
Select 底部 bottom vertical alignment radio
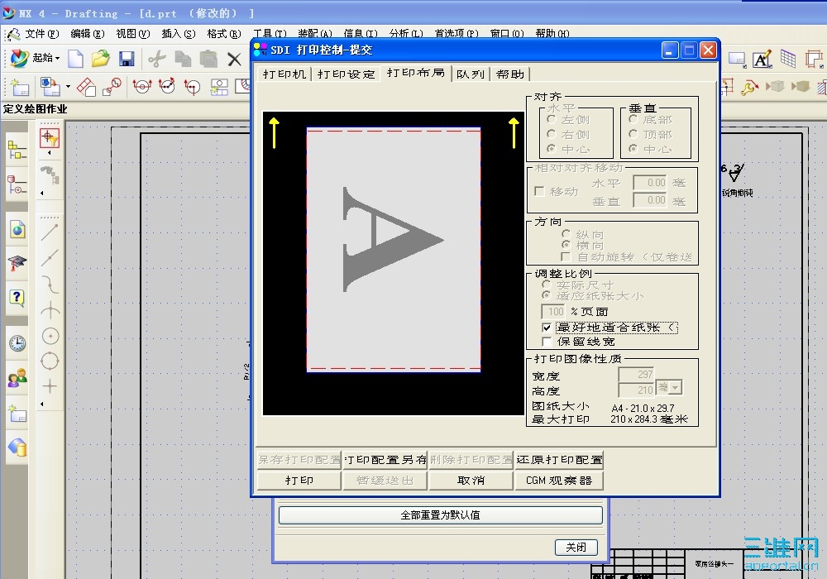pyautogui.click(x=633, y=119)
